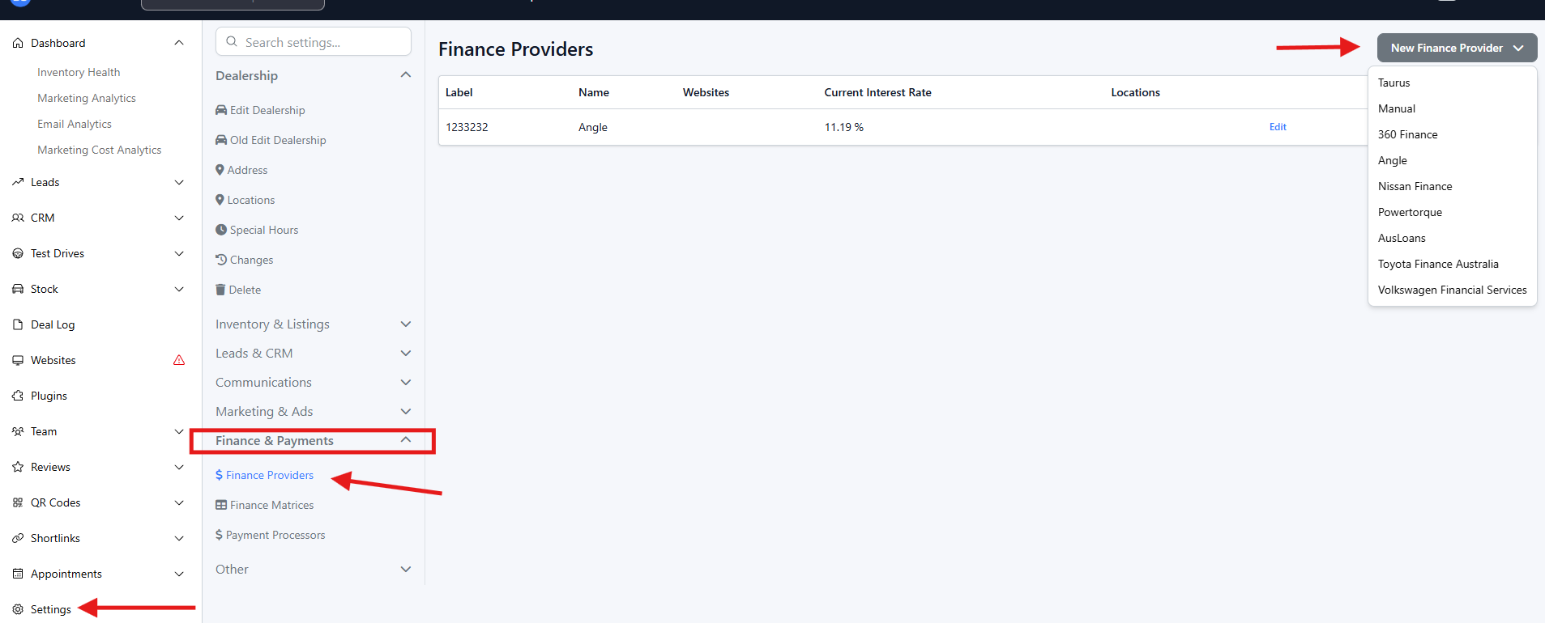Select Volkswagen Financial Services option
This screenshot has width=1545, height=623.
[1452, 290]
